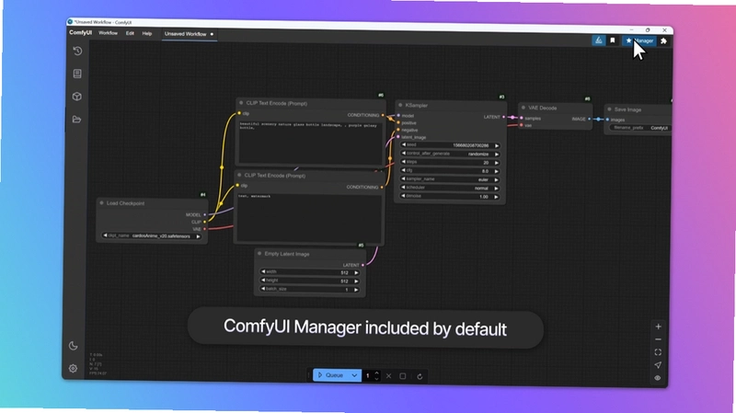Viewport: 736px width, 413px height.
Task: Click the bookmark icon in the top bar
Action: tap(613, 40)
